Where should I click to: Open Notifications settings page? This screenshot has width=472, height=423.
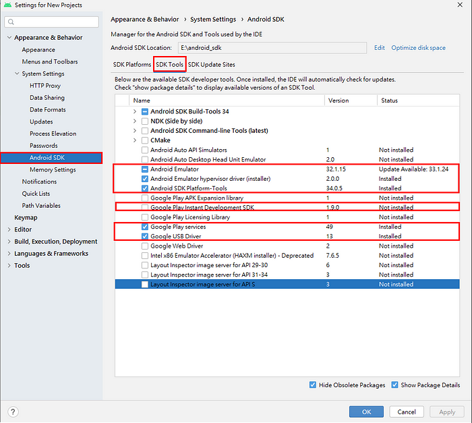39,181
